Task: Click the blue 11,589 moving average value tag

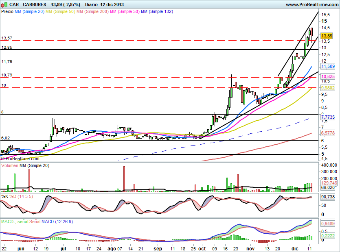Action: [328, 66]
